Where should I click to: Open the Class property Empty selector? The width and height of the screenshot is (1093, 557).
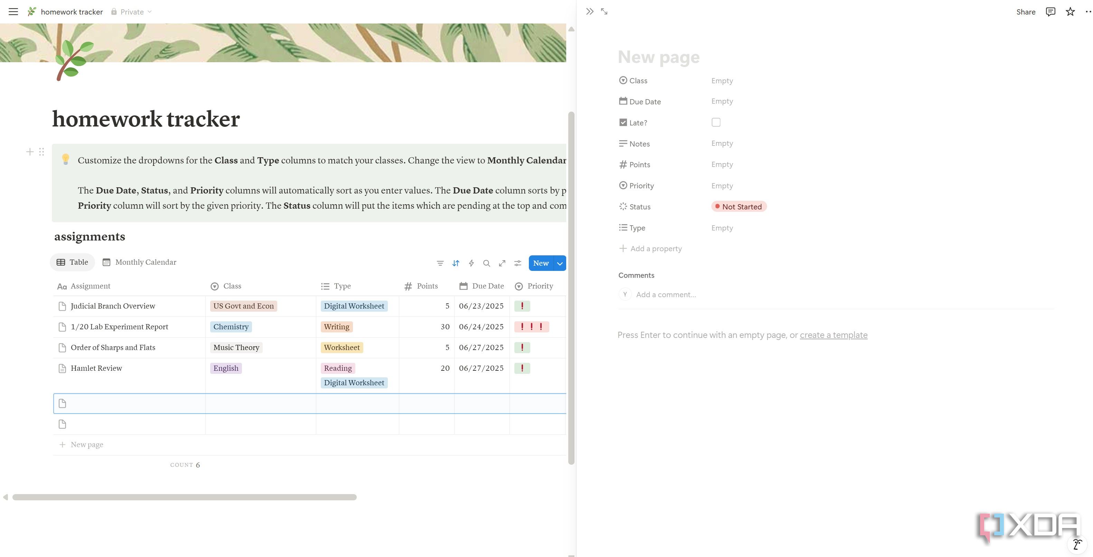[x=722, y=81]
